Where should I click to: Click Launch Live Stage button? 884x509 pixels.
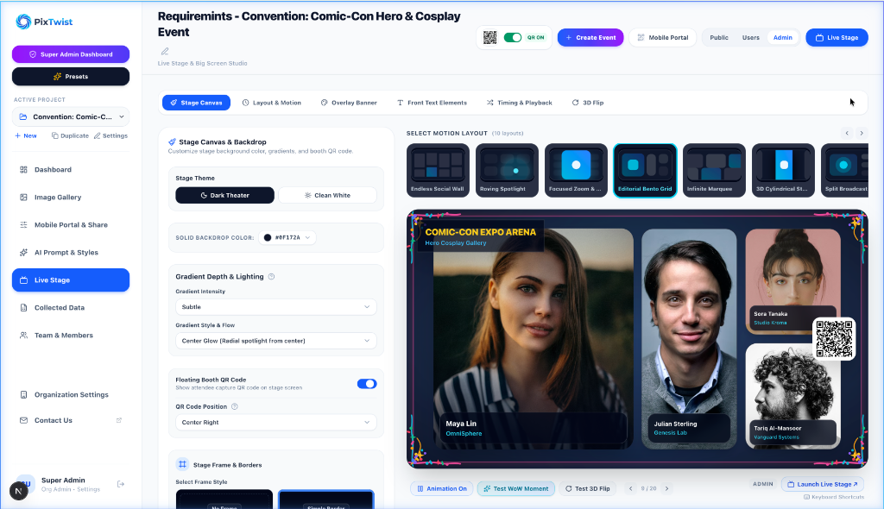(822, 484)
